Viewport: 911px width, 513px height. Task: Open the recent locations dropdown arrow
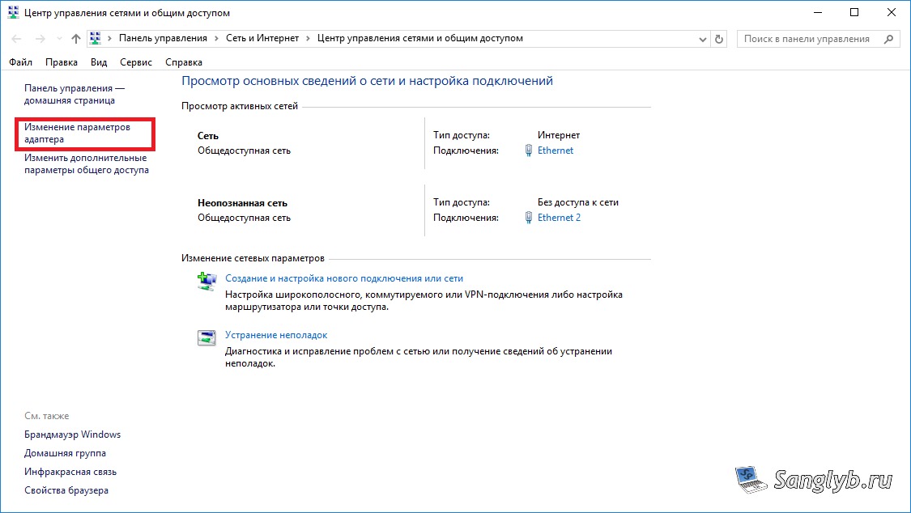[59, 39]
